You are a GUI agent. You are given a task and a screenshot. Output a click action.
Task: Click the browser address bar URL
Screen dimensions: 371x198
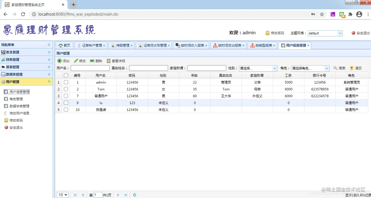pos(78,14)
